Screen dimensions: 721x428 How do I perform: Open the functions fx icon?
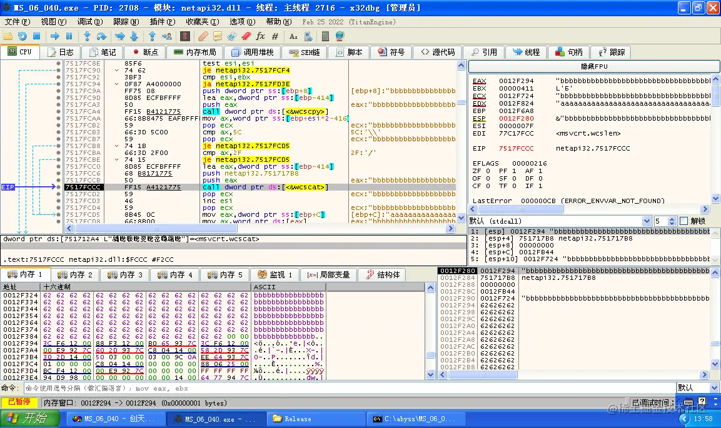[x=261, y=36]
